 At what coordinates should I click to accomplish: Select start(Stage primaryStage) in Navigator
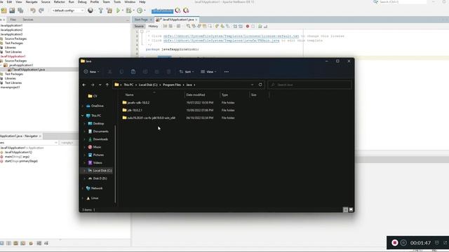pos(21,161)
